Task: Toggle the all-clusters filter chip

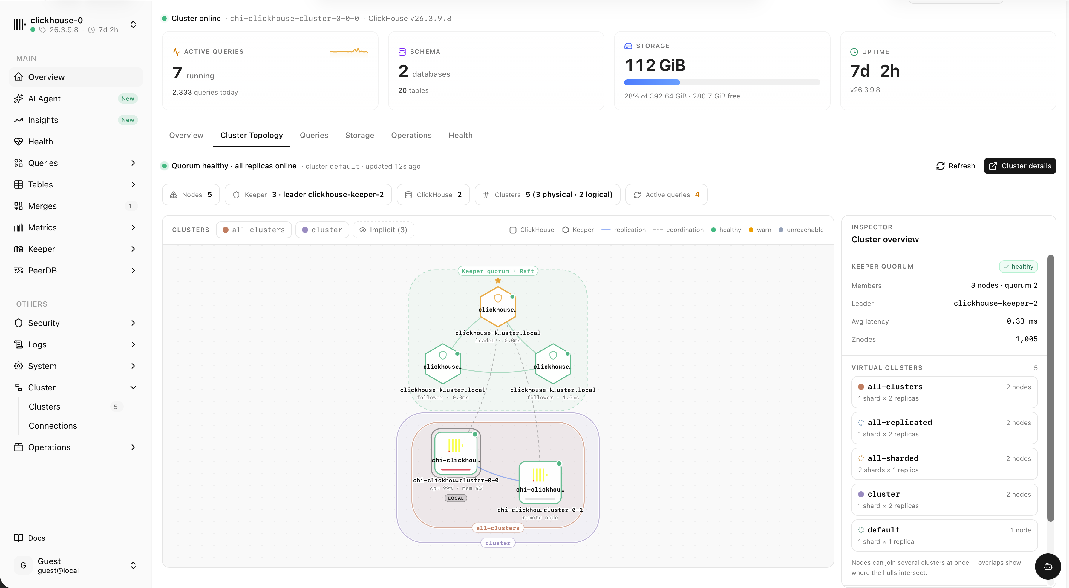Action: pos(254,230)
